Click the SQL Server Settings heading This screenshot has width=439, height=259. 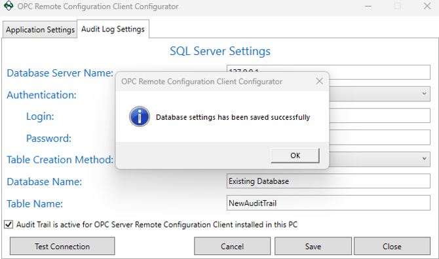tap(220, 51)
